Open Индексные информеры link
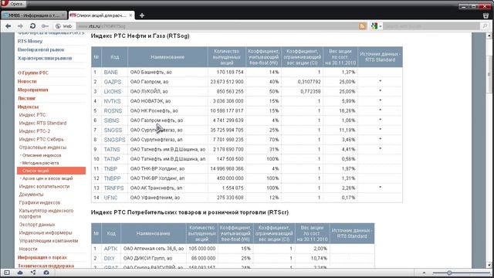494x278 pixels. 46,233
